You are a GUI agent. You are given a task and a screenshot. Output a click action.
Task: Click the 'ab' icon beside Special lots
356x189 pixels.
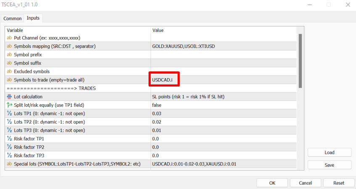coord(9,164)
